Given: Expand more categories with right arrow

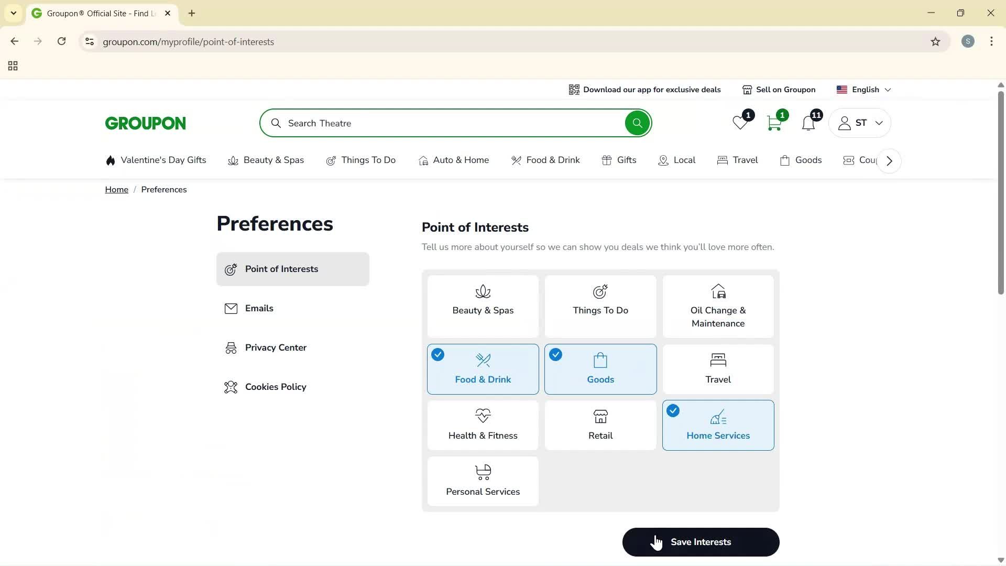Looking at the screenshot, I should [x=889, y=160].
